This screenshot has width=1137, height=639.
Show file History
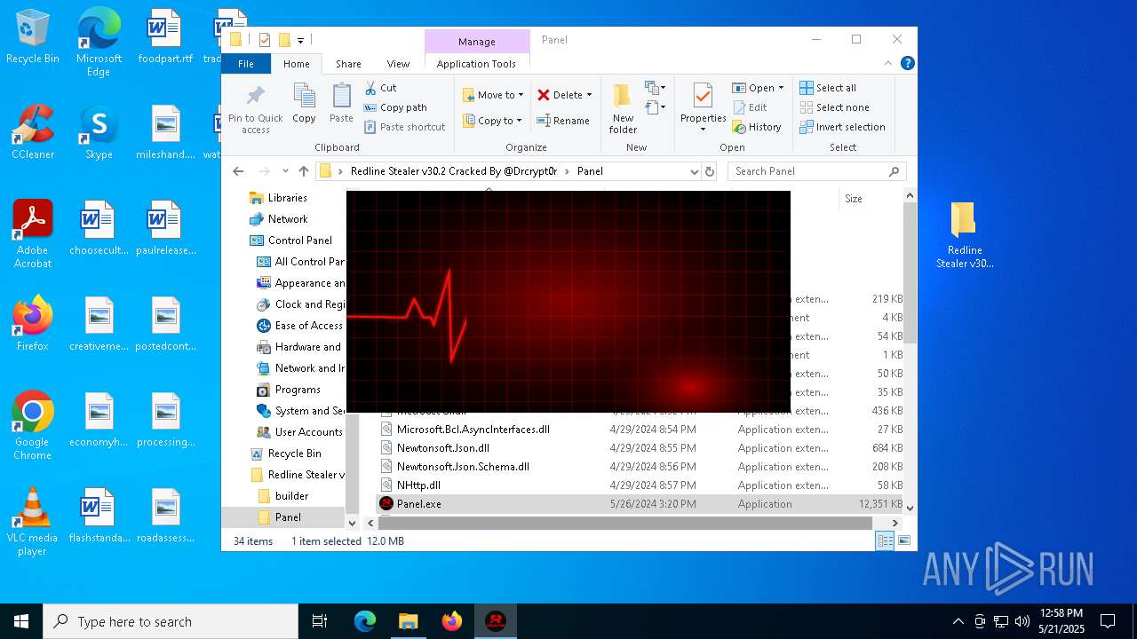pos(757,127)
